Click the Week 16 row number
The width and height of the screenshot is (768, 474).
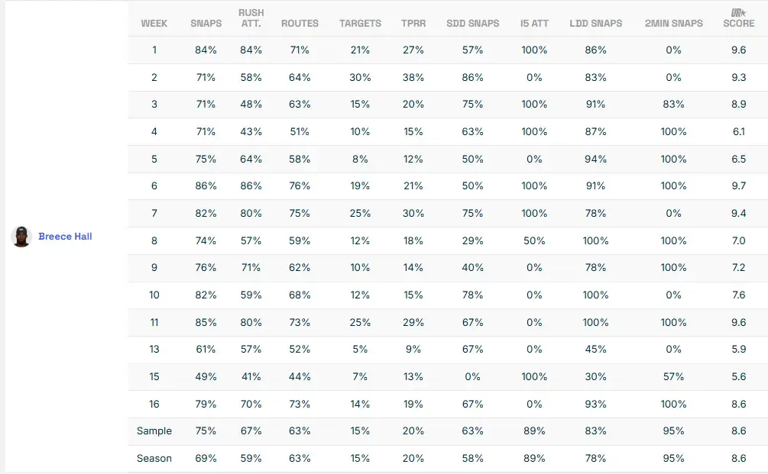pyautogui.click(x=154, y=404)
